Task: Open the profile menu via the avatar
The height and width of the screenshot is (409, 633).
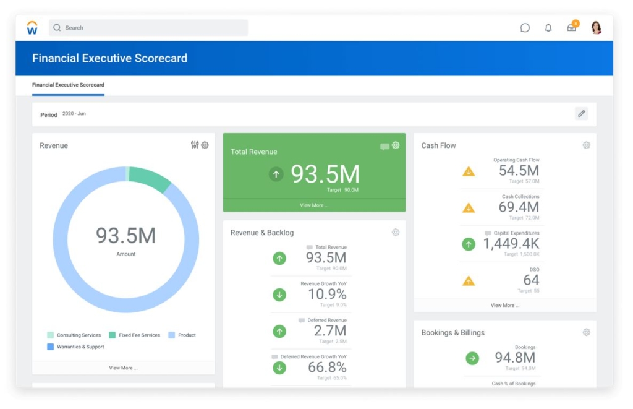Action: coord(595,27)
